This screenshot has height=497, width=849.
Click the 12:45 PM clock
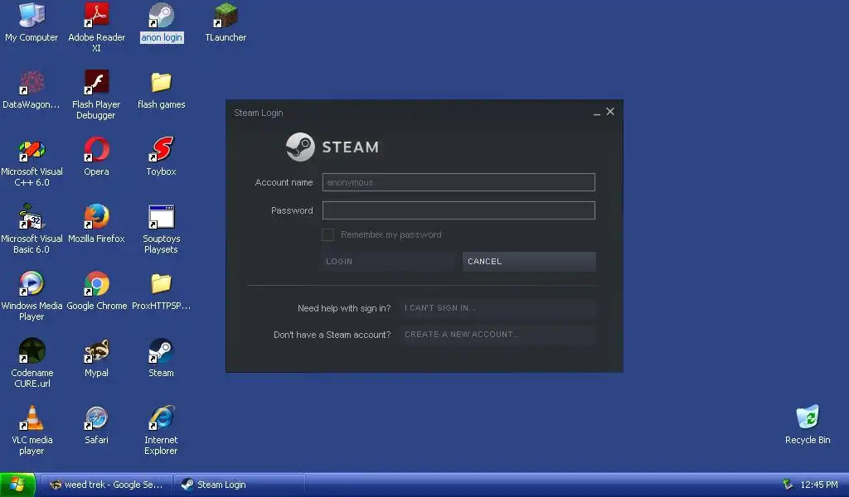819,485
